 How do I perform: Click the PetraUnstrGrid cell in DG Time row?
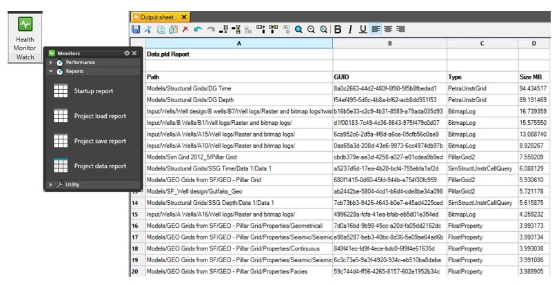482,88
